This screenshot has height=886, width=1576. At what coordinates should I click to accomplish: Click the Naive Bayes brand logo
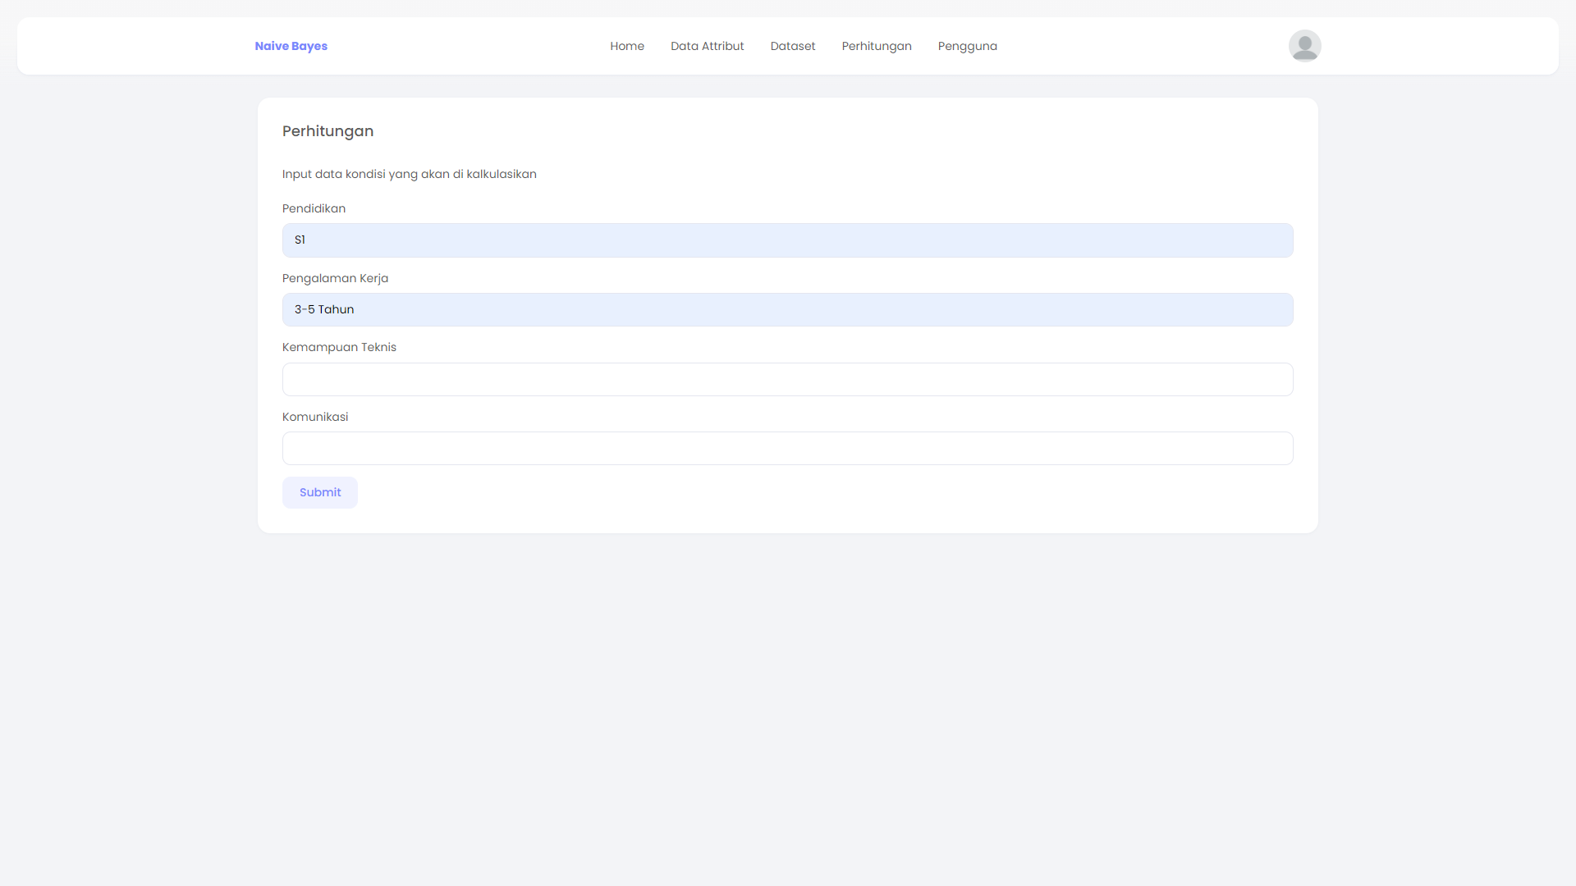(291, 46)
